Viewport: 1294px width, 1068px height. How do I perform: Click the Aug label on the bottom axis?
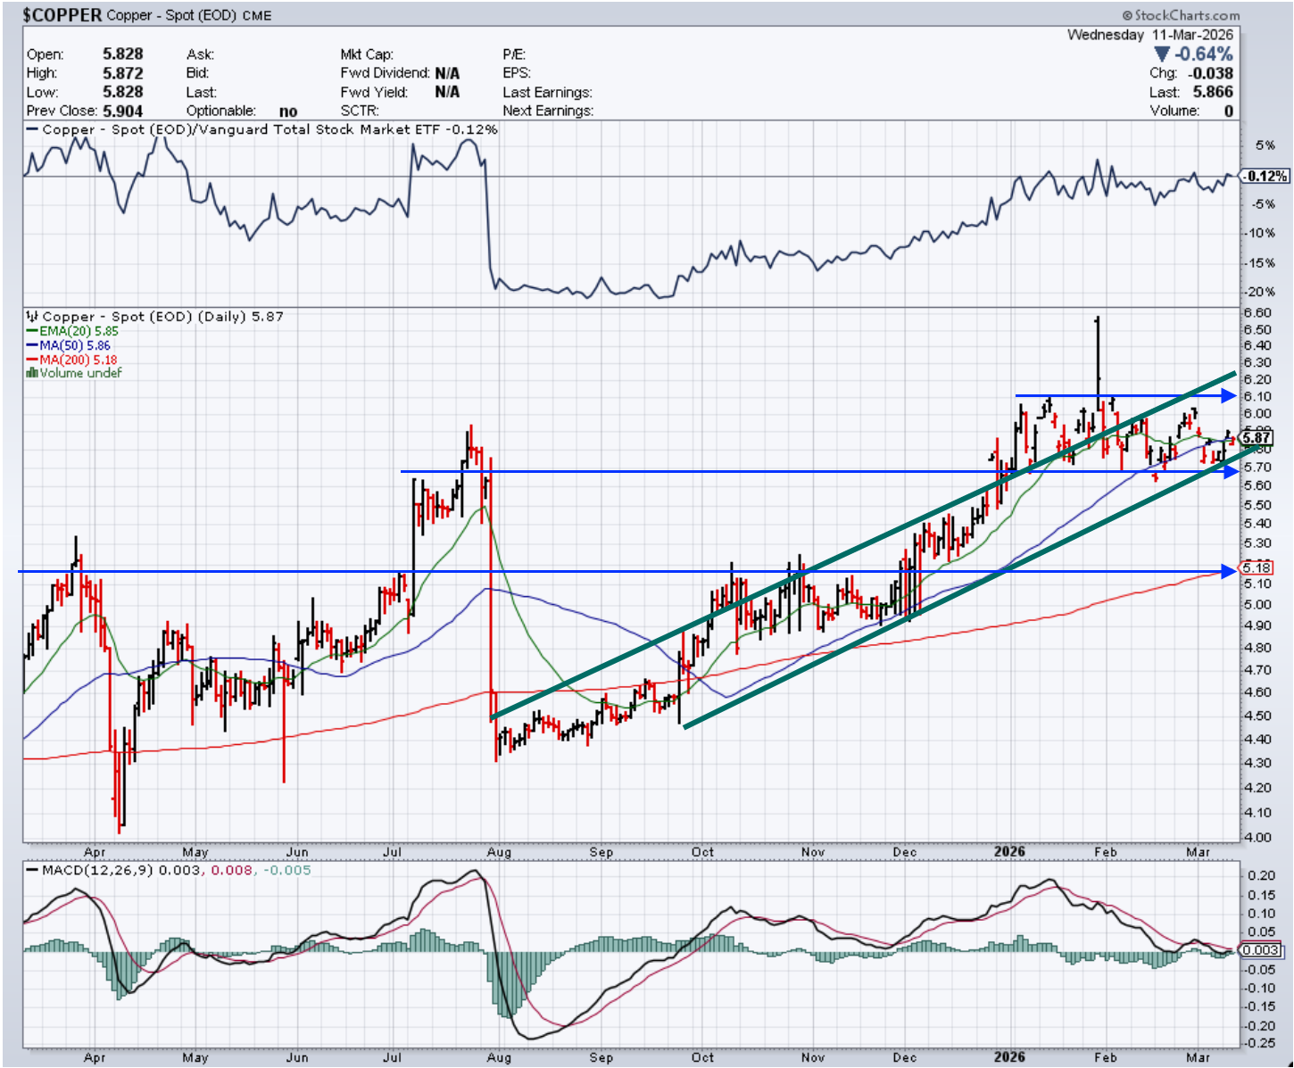click(499, 1057)
